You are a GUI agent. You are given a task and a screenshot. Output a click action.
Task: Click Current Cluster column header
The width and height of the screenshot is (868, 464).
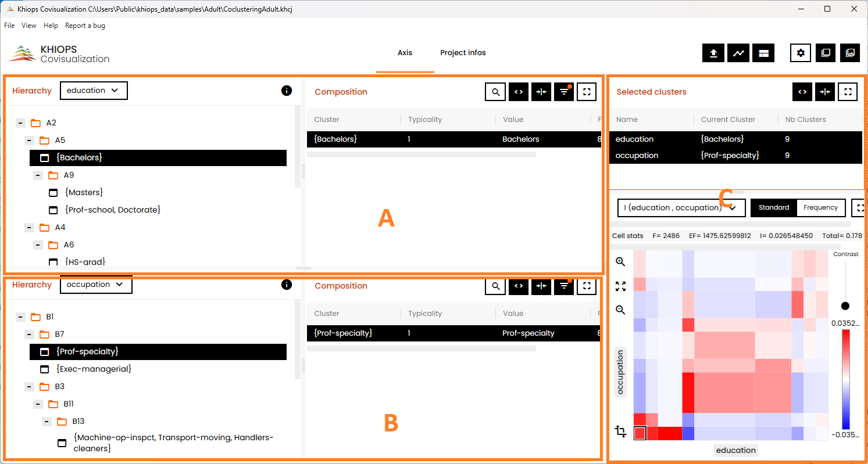tap(728, 120)
